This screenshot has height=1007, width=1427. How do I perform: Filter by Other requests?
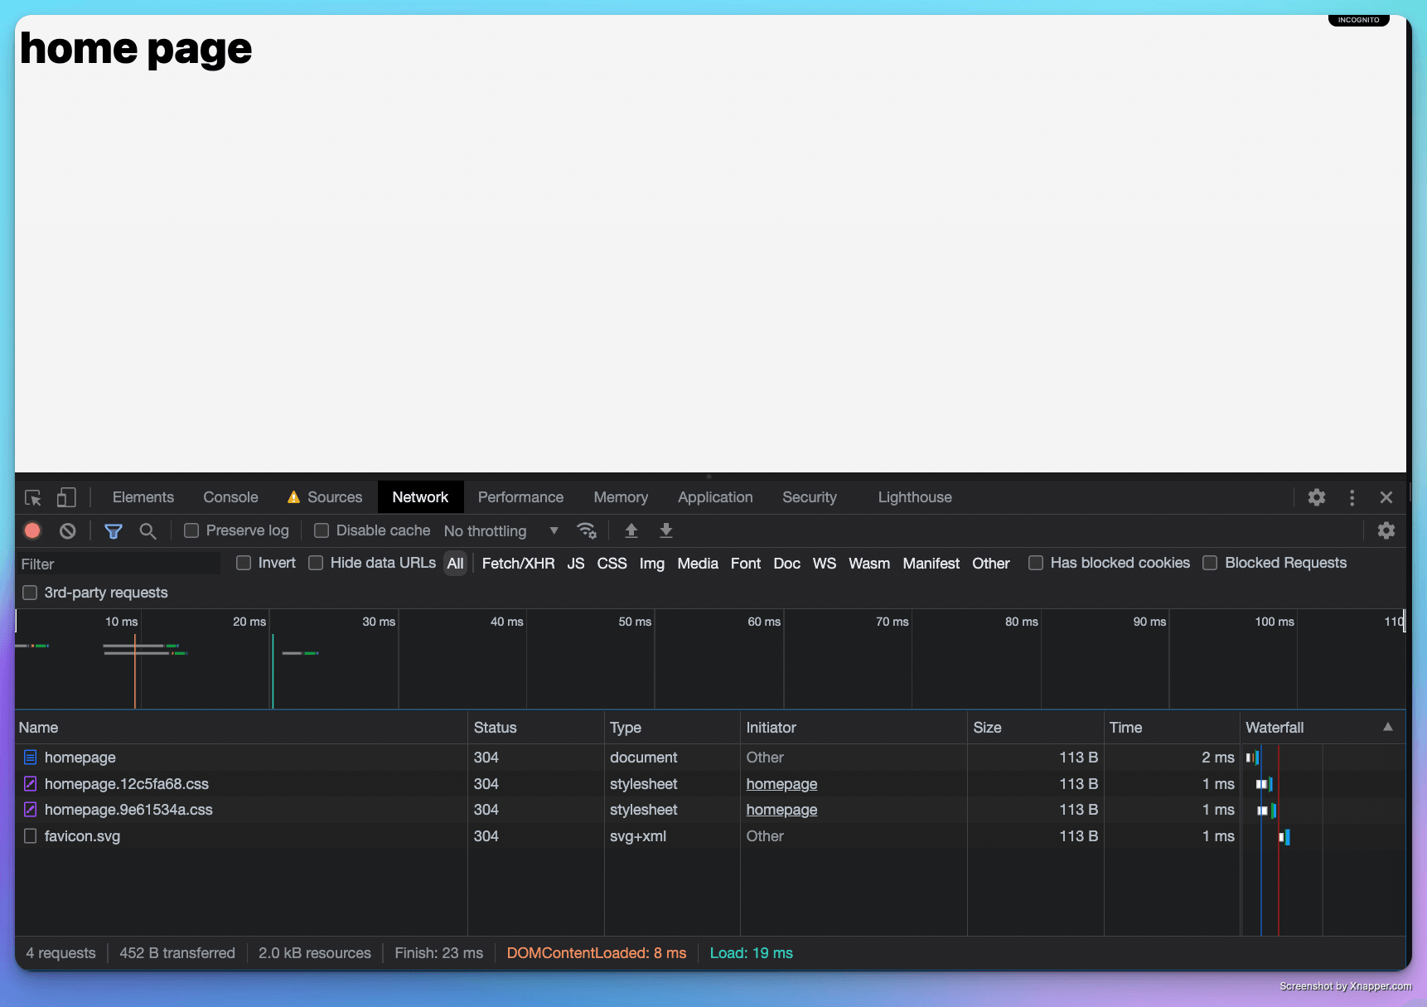991,564
